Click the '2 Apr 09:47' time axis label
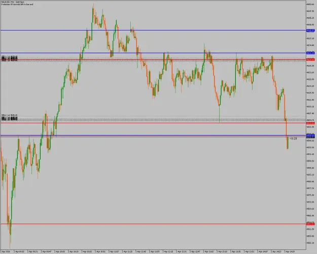The width and height of the screenshot is (317, 254). (x=46, y=251)
